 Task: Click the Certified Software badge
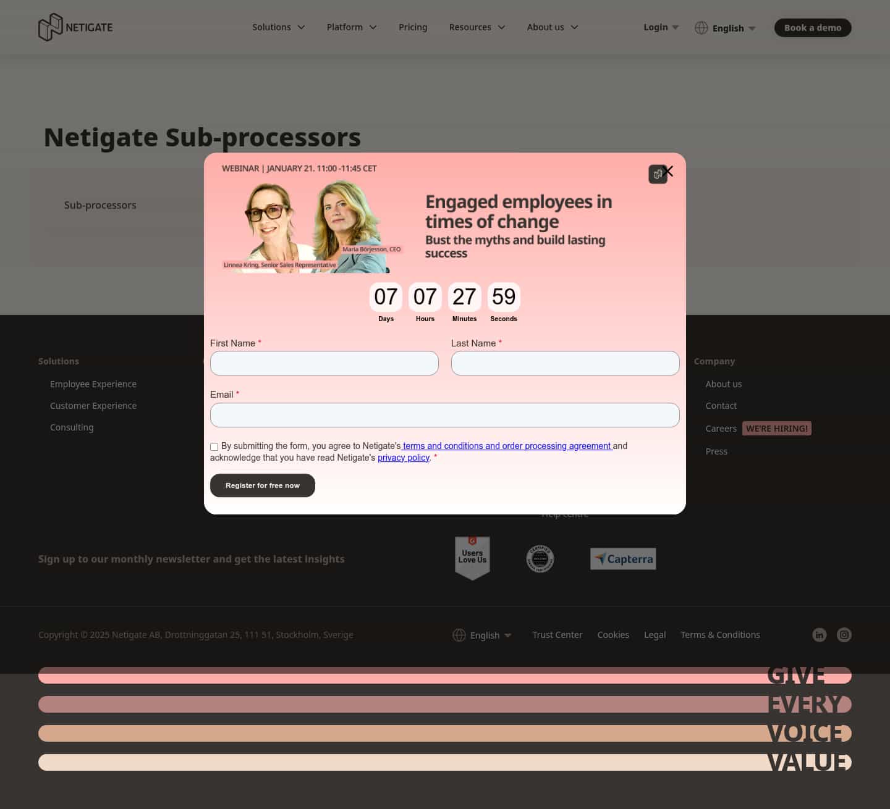tap(540, 558)
